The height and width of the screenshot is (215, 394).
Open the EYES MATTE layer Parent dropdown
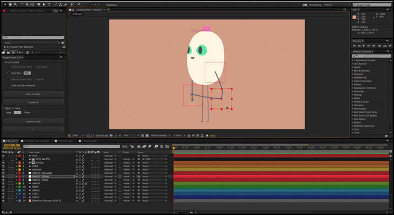click(x=154, y=159)
